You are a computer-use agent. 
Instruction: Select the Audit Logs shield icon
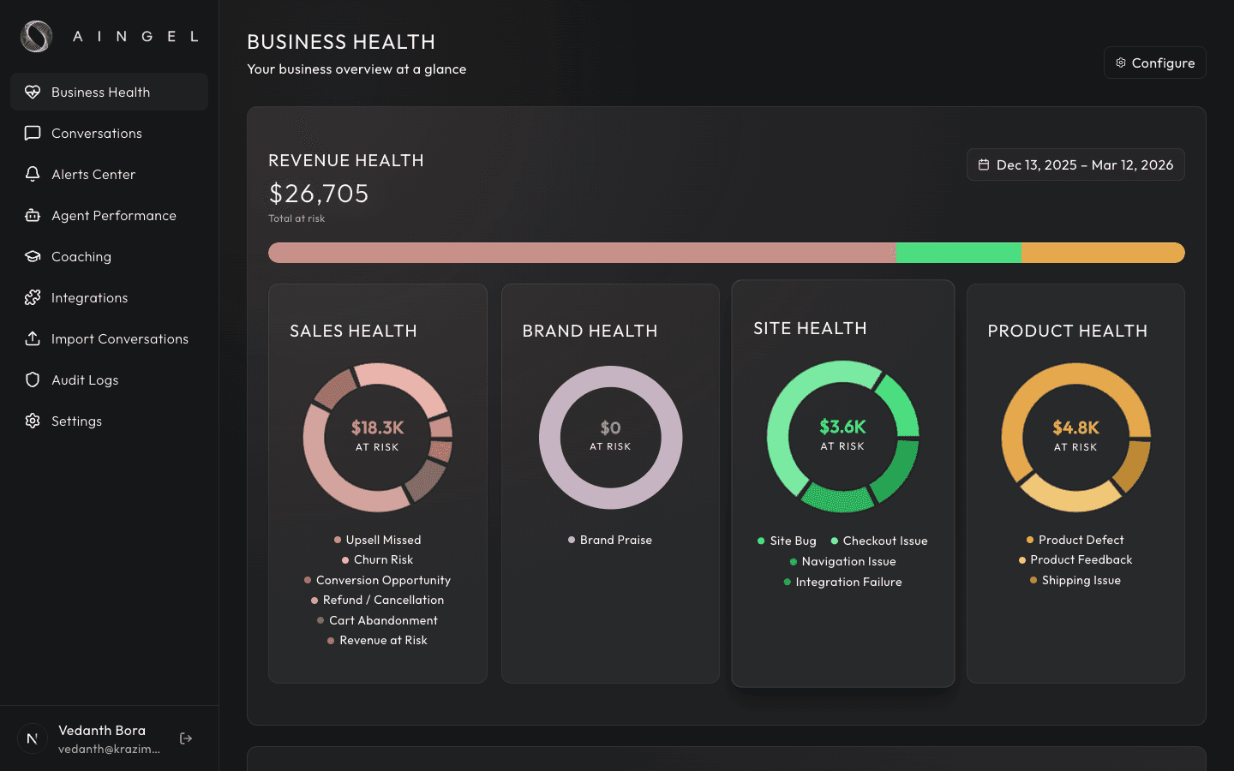[32, 380]
